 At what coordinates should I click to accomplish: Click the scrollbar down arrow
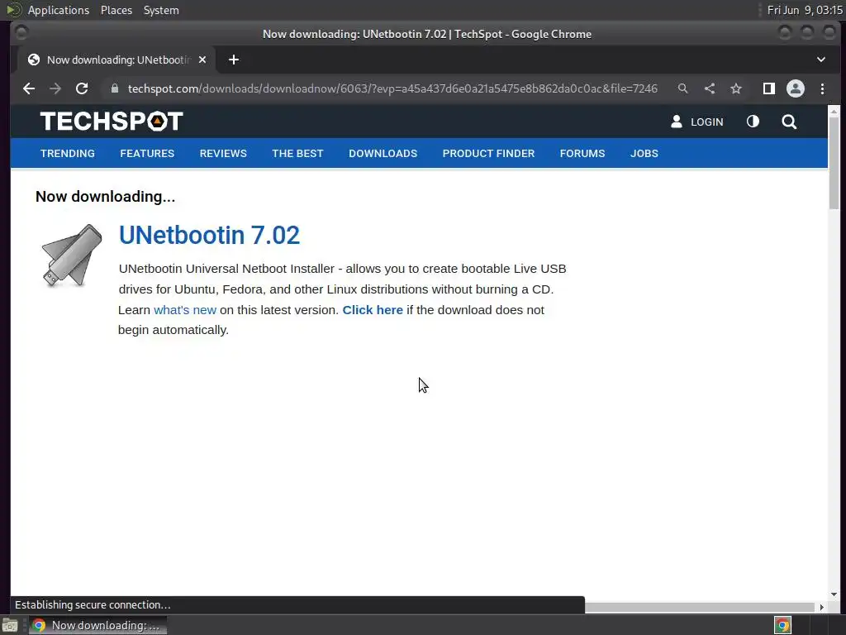pyautogui.click(x=834, y=594)
